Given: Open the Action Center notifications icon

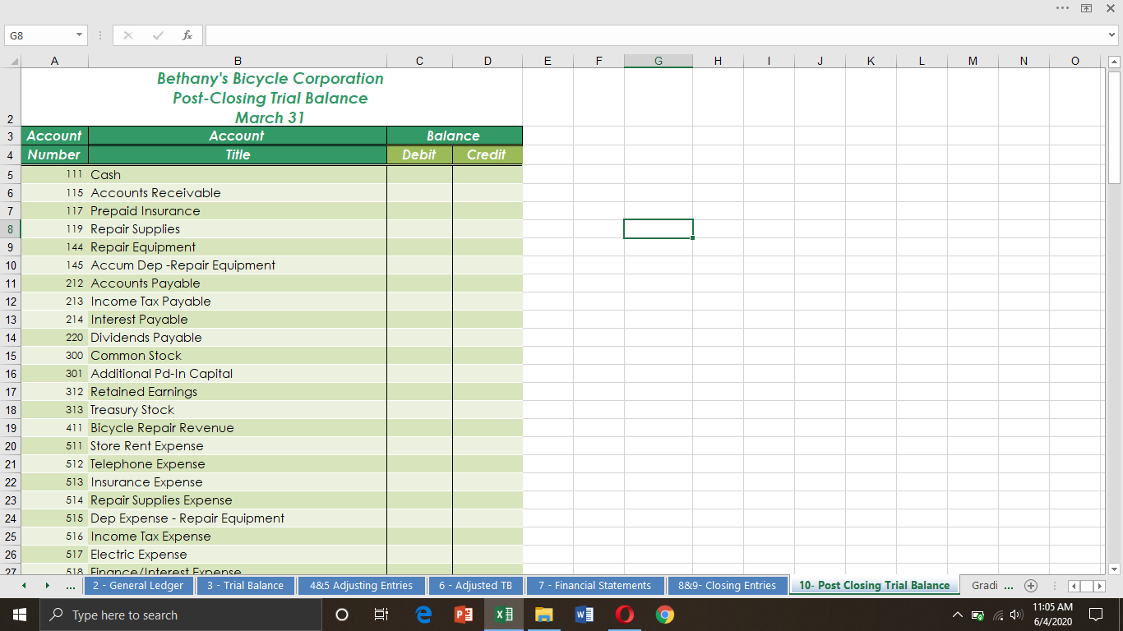Looking at the screenshot, I should [x=1095, y=615].
